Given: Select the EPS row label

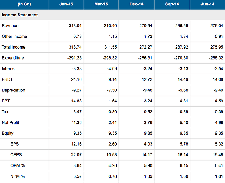Looking at the screenshot, I should click(15, 144).
